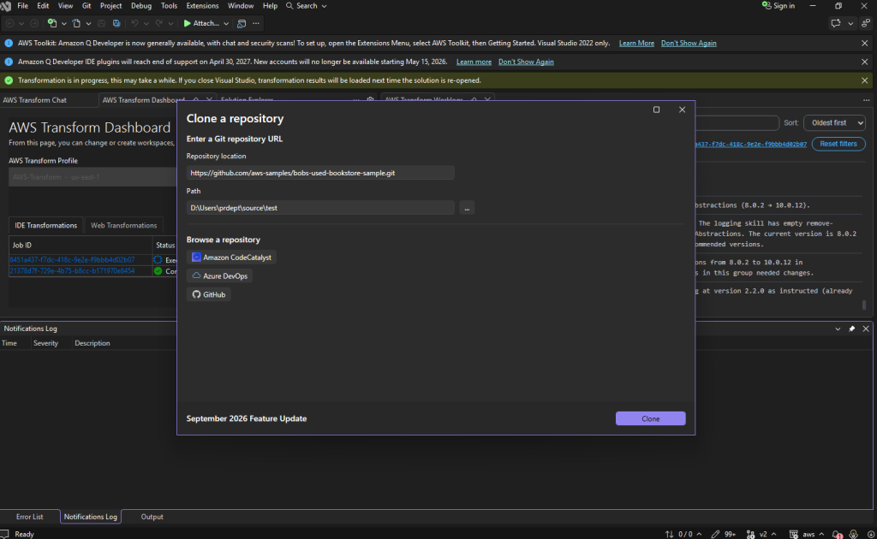Click the executing spinner status icon in job row
The image size is (877, 539).
pos(158,260)
